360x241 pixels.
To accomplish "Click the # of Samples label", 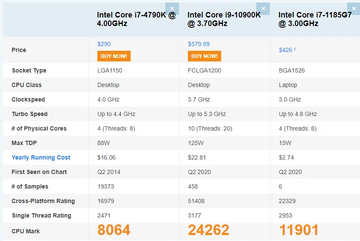I will coord(30,186).
